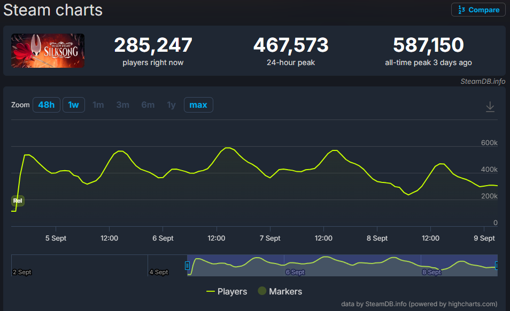Download the chart via the export icon

[490, 107]
